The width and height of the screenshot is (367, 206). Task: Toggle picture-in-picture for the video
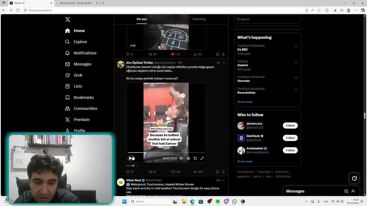pos(195,158)
